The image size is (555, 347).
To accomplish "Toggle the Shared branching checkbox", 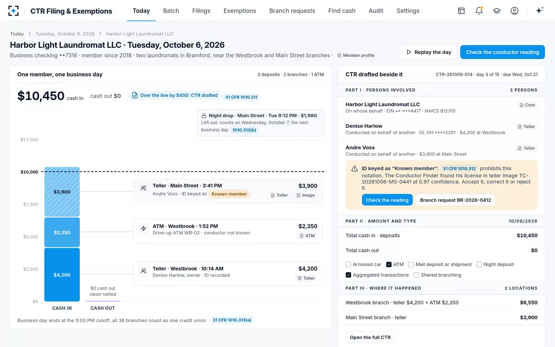I will click(x=416, y=275).
